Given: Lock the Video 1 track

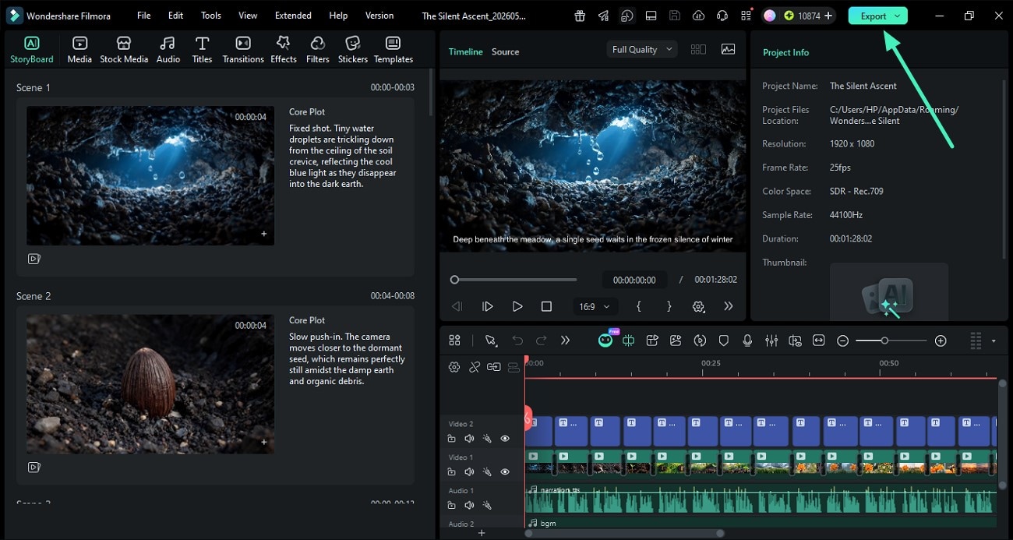Looking at the screenshot, I should (452, 472).
